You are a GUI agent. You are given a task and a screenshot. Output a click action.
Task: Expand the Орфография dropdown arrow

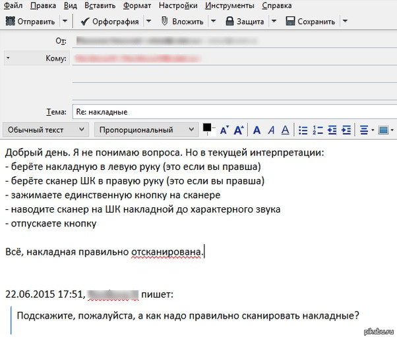[x=149, y=21]
